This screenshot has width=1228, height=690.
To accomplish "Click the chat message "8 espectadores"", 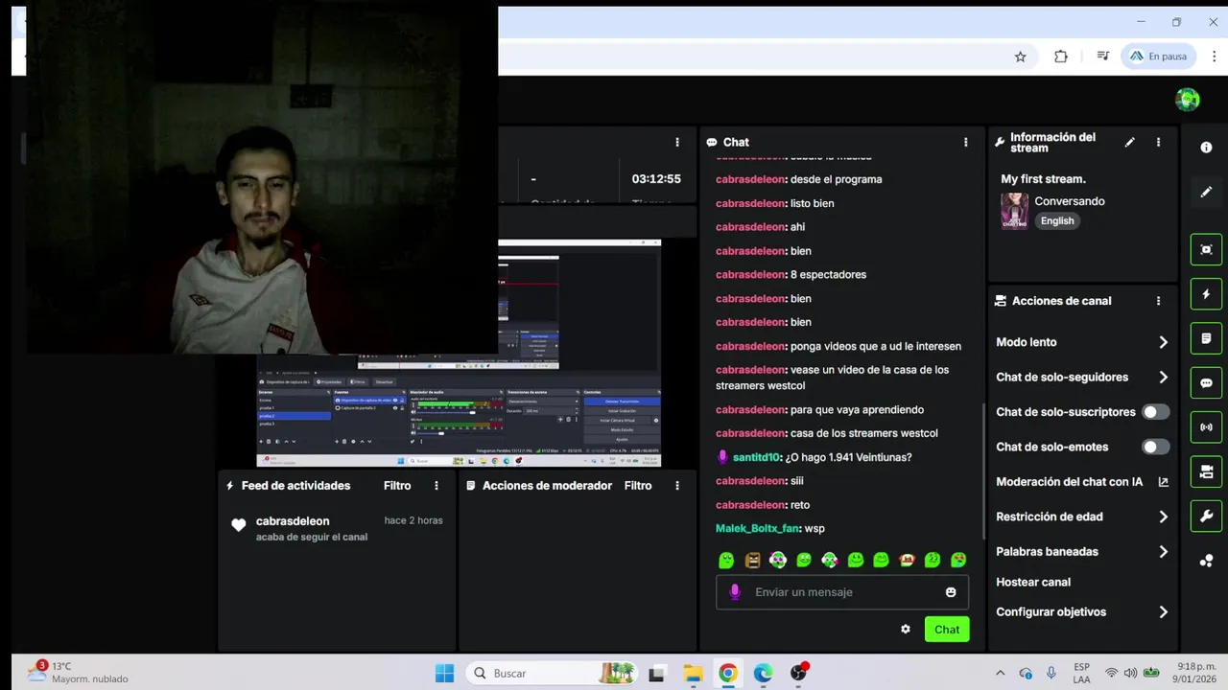I will [x=828, y=274].
